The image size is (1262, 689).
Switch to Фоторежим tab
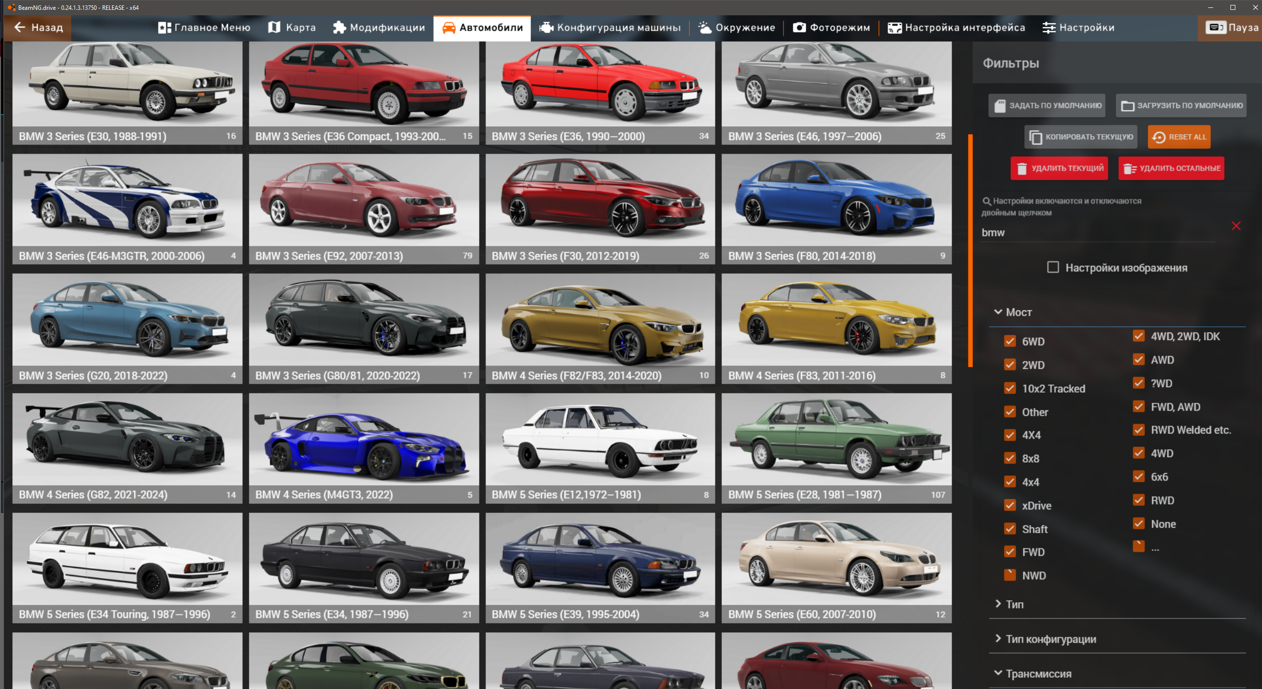click(x=831, y=28)
